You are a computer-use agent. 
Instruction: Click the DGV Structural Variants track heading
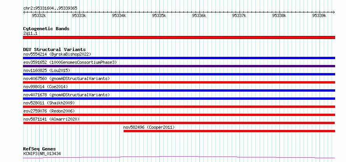[54, 49]
